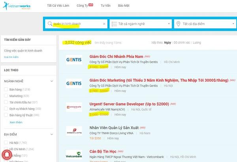The image size is (237, 162).
Task: Open the Bảo Mật menu
Action: pyautogui.click(x=124, y=6)
